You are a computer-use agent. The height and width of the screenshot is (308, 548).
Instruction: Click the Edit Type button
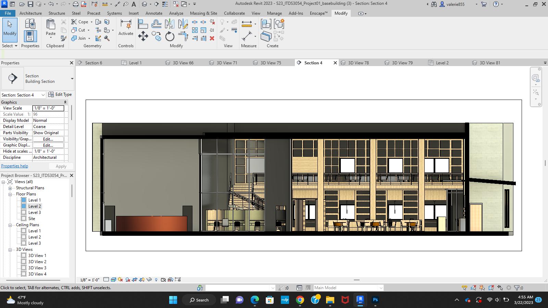[60, 94]
